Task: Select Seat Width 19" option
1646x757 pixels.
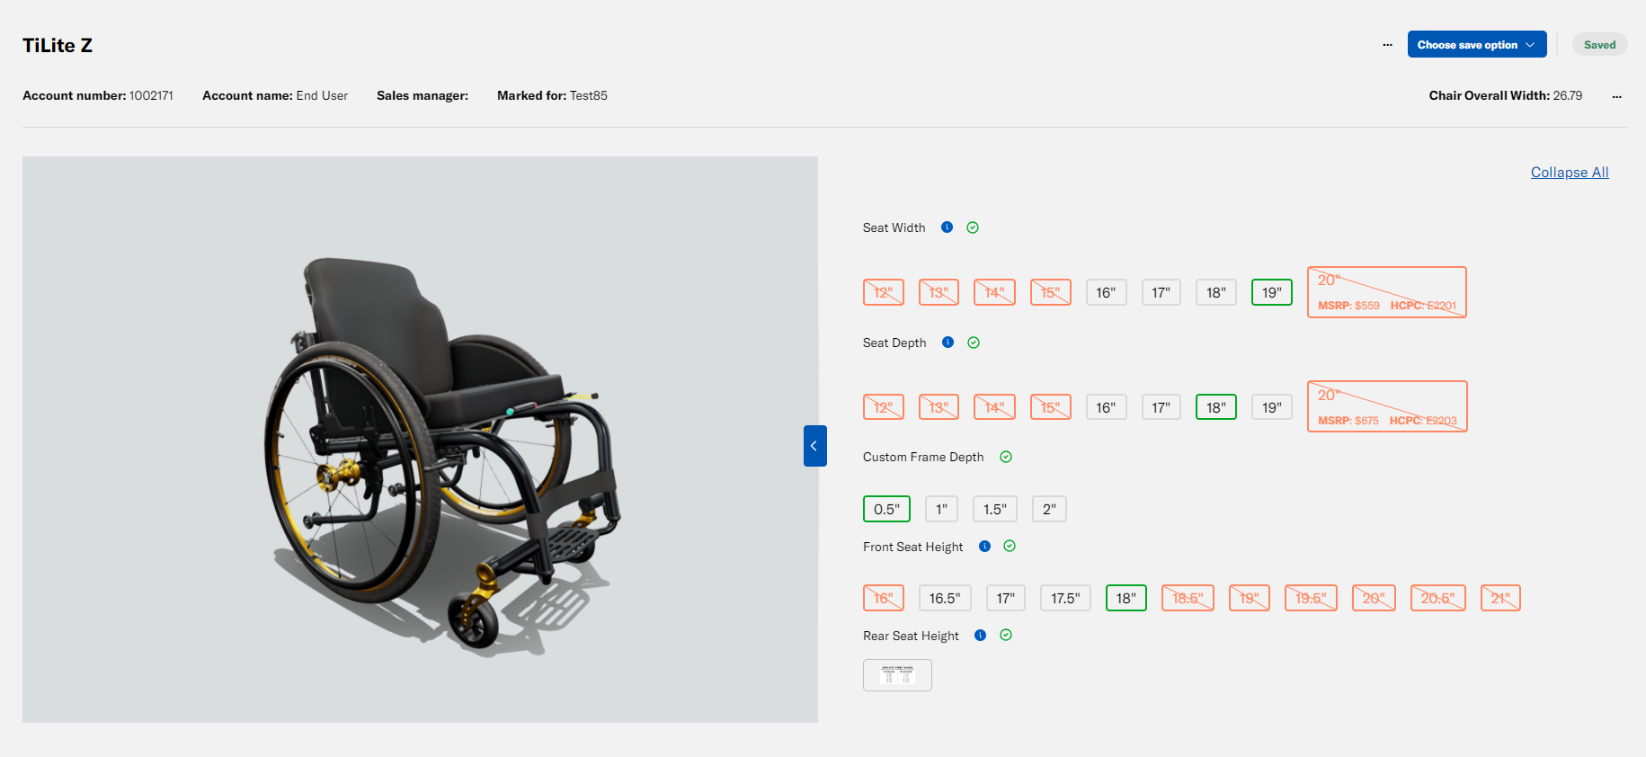Action: point(1272,292)
